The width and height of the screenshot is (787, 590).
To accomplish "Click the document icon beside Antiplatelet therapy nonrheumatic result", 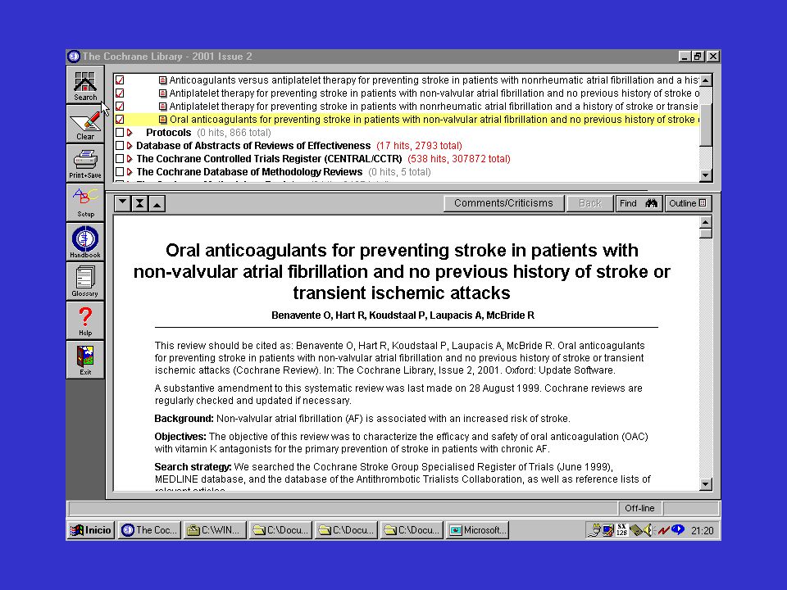I will (162, 107).
